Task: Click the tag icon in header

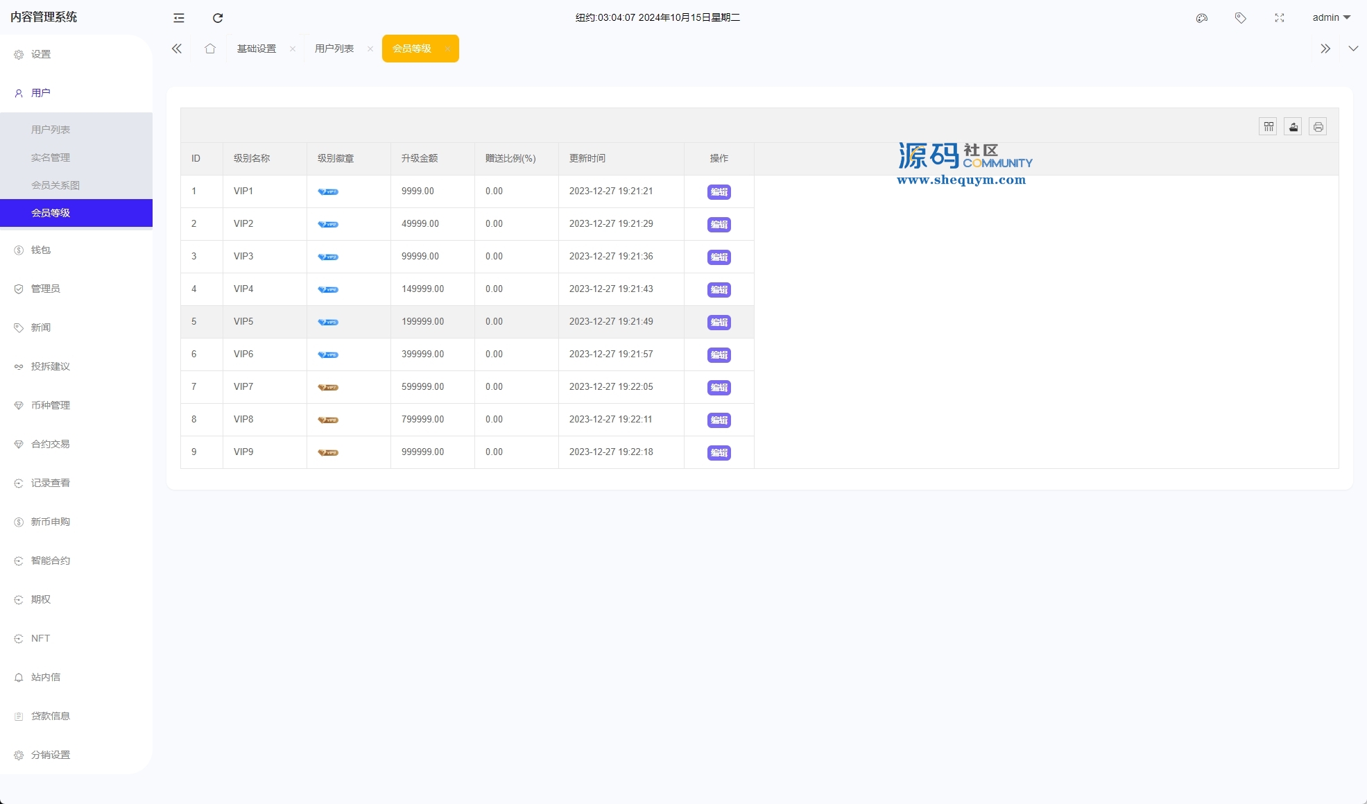Action: [x=1241, y=18]
